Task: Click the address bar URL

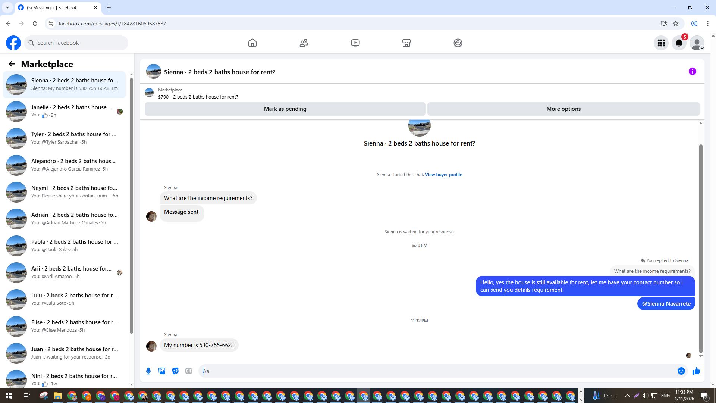Action: click(112, 24)
